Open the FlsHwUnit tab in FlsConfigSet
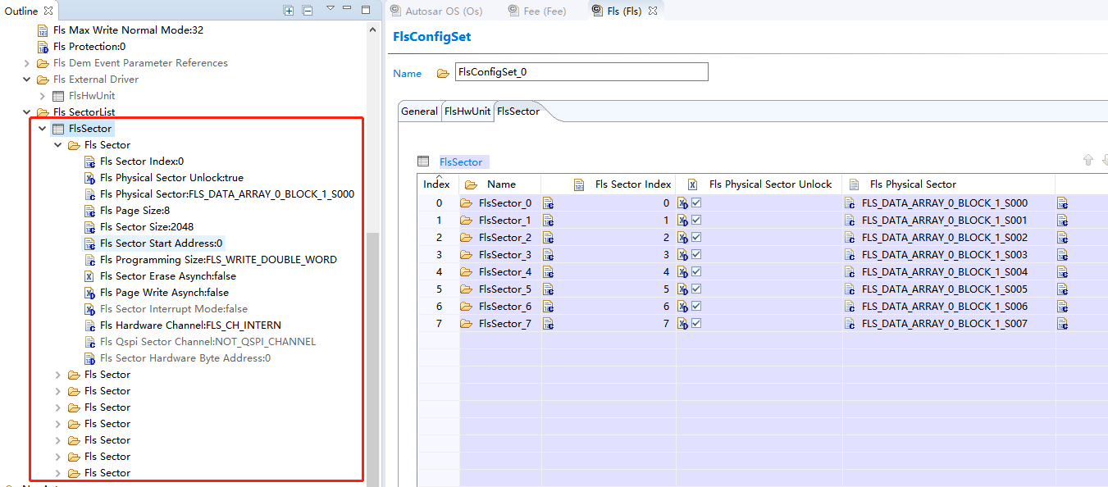This screenshot has height=487, width=1108. (467, 112)
